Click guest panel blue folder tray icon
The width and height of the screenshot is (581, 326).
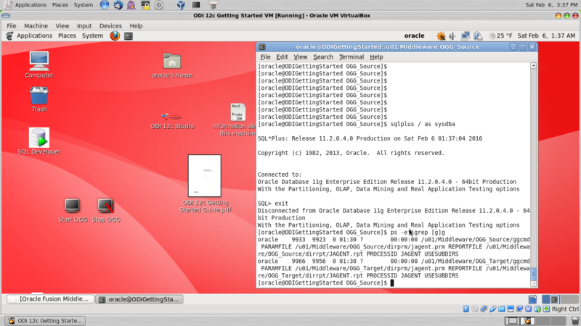tap(532, 299)
